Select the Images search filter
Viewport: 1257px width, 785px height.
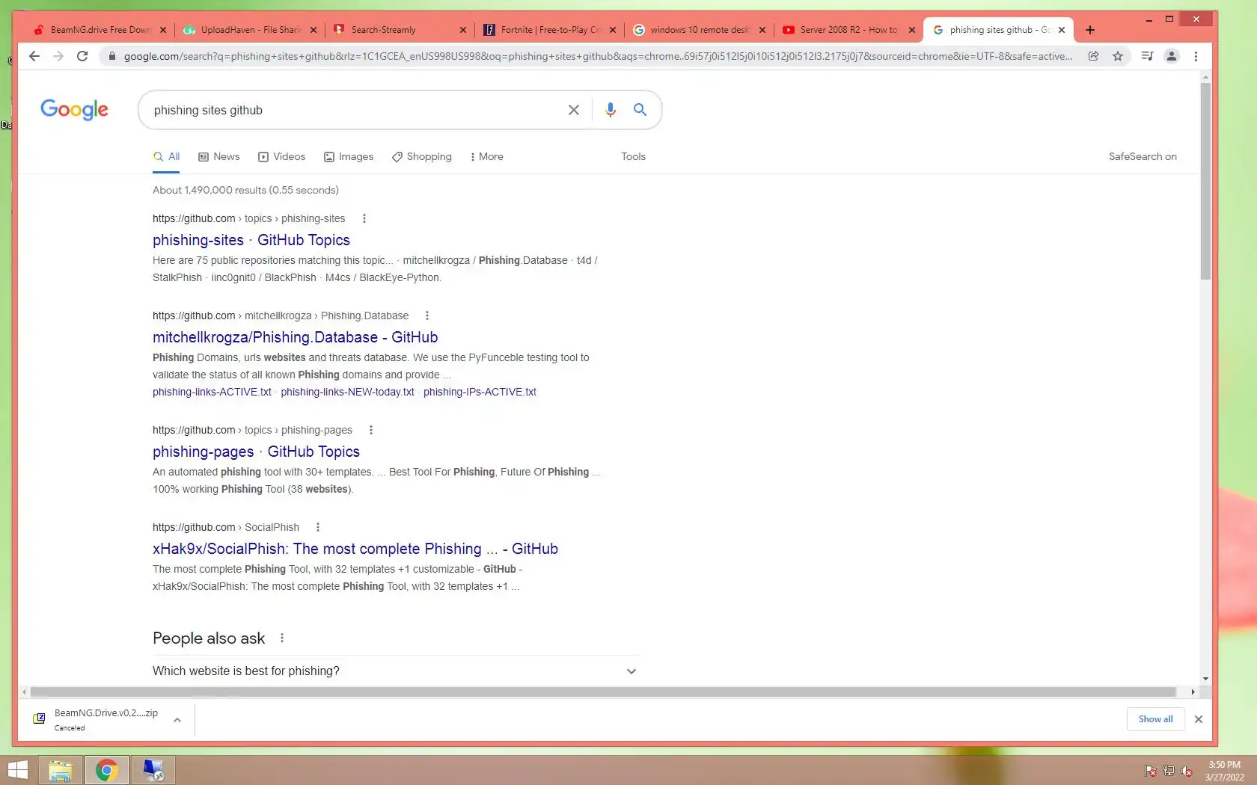pyautogui.click(x=349, y=156)
